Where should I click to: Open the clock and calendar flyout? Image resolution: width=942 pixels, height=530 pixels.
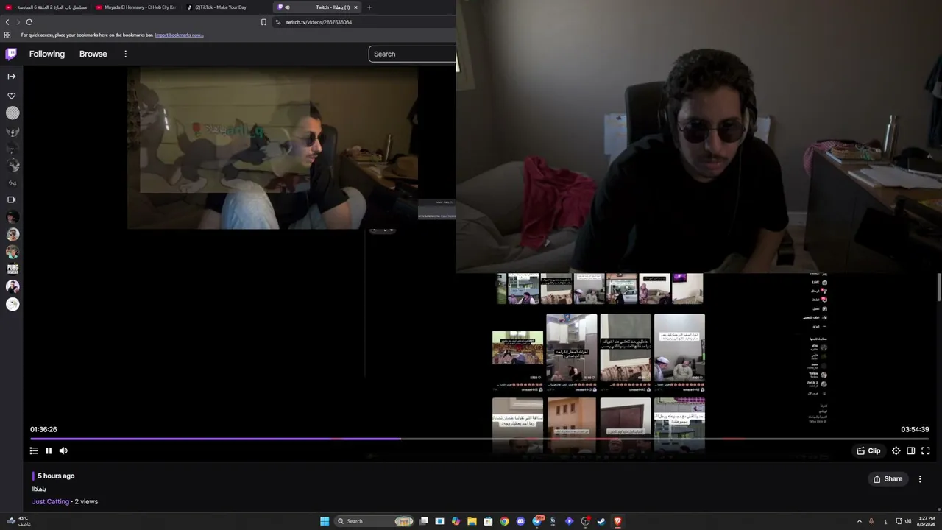click(x=926, y=521)
